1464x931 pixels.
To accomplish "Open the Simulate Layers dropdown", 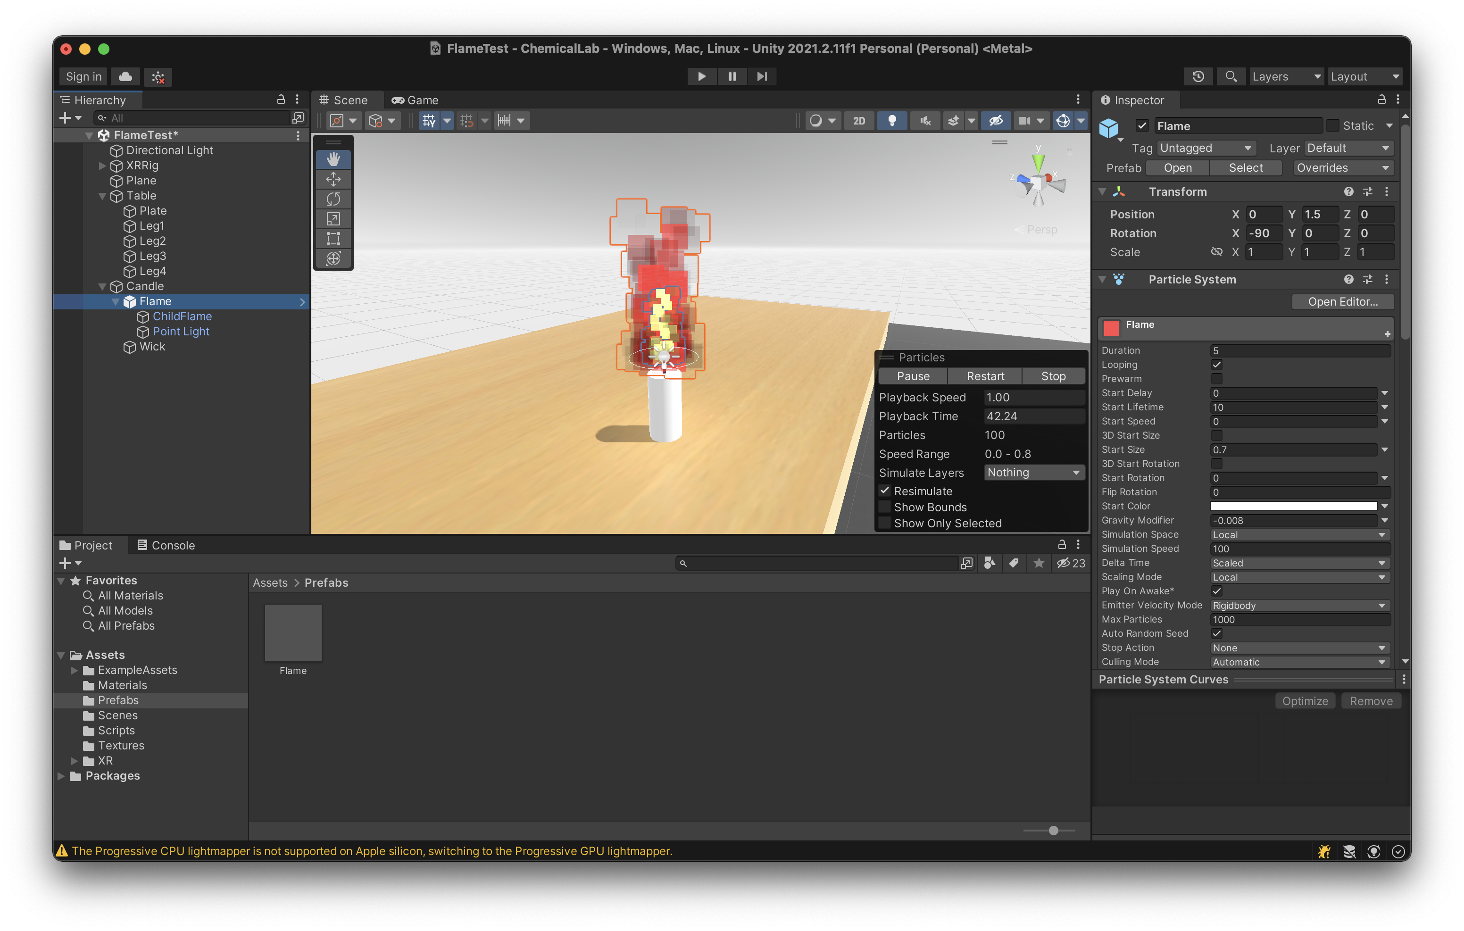I will click(1033, 473).
